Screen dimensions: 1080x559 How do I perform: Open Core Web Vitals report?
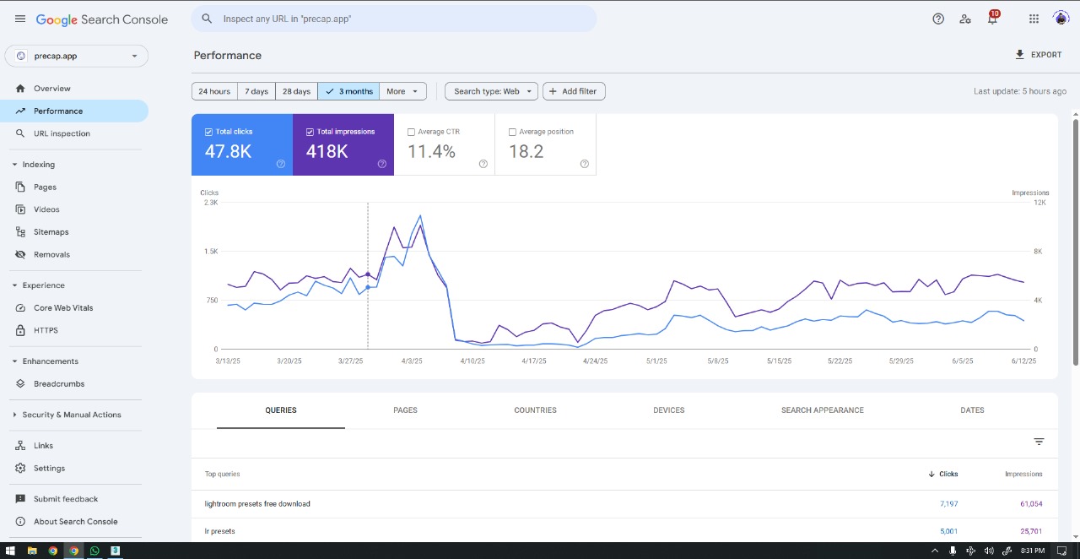[63, 308]
